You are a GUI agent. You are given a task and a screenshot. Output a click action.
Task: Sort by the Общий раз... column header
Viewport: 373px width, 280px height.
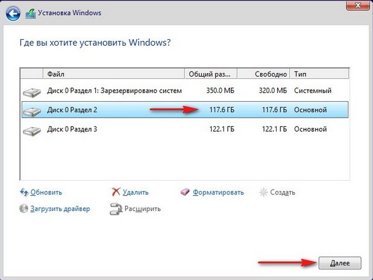211,74
